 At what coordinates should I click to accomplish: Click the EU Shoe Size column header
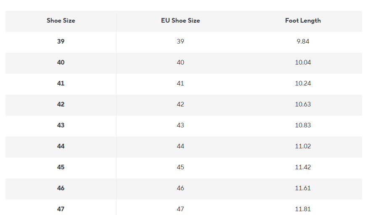(x=180, y=21)
